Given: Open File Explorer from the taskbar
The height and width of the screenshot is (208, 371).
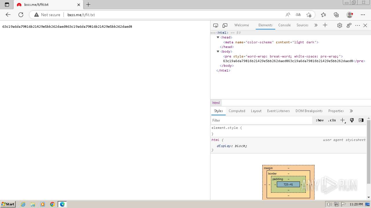Looking at the screenshot, I should (33, 204).
